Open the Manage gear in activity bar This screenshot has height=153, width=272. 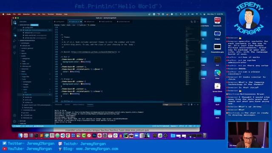point(14,122)
